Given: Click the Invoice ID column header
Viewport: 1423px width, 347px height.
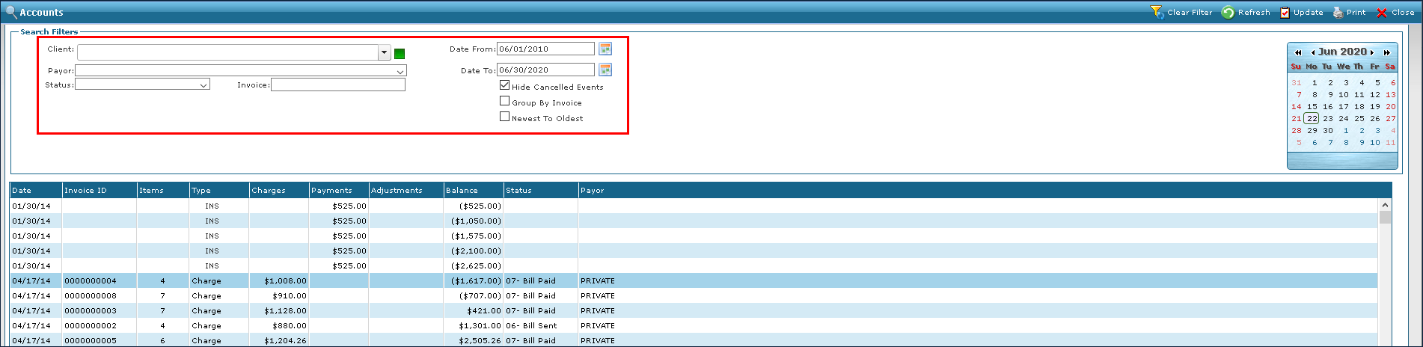Looking at the screenshot, I should click(99, 191).
